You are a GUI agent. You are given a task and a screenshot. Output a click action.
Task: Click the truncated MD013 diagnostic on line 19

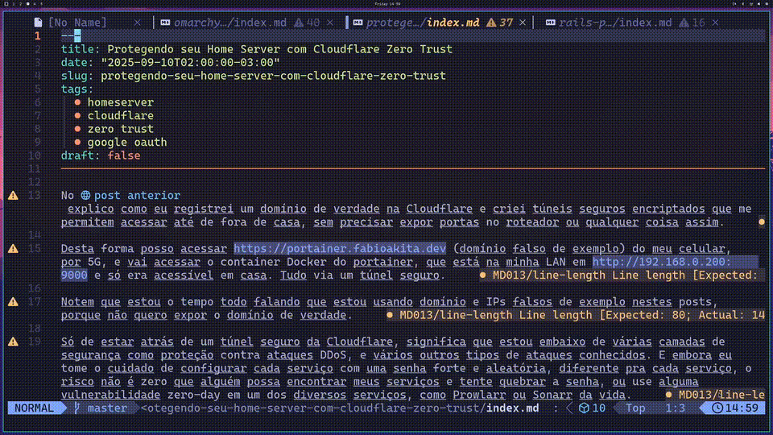tap(715, 395)
